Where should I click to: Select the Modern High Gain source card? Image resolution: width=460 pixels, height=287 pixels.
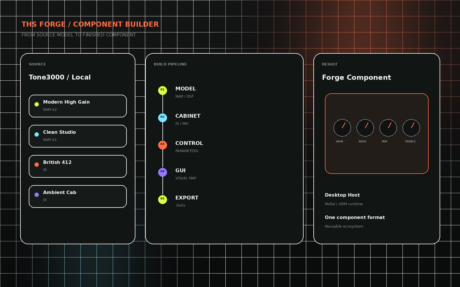point(78,106)
